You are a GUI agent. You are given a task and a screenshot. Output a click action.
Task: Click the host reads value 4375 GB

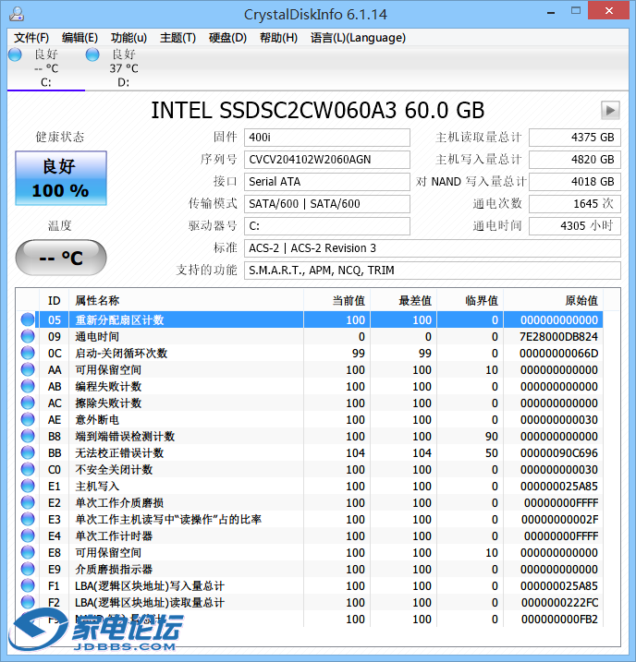coord(575,138)
